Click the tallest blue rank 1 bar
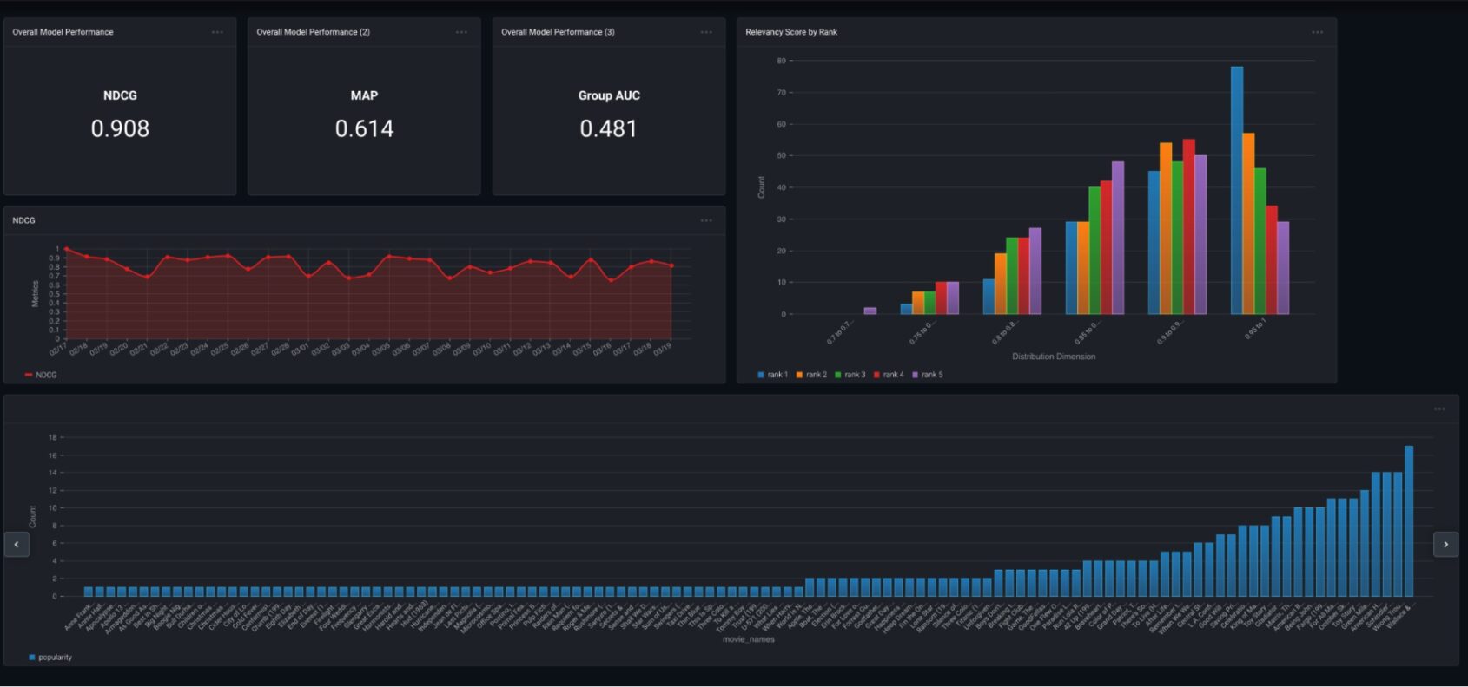This screenshot has height=687, width=1468. (1236, 191)
